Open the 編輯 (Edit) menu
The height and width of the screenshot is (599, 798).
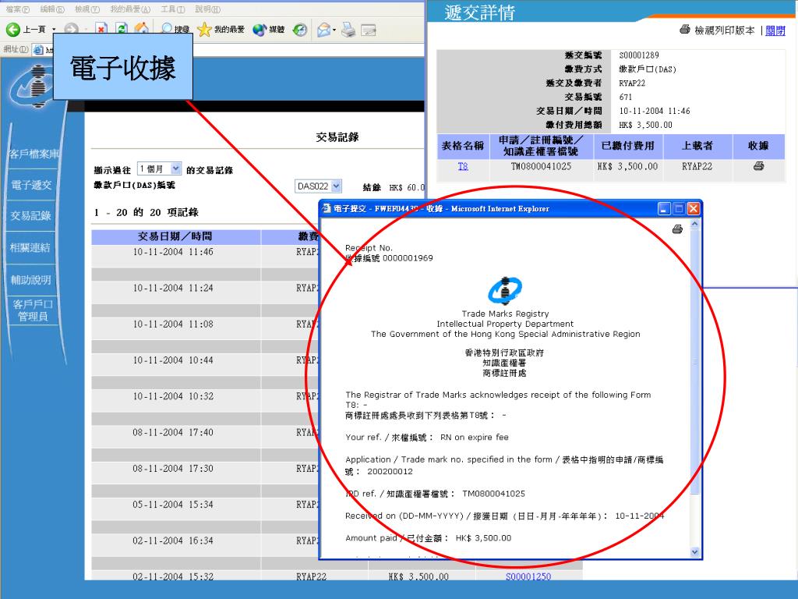52,9
